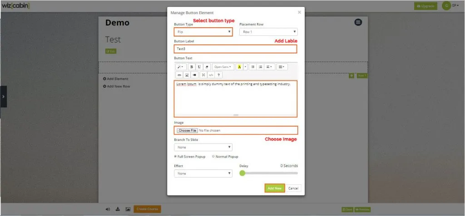Click the Preview button in bottom bar
This screenshot has height=216, width=465.
pyautogui.click(x=362, y=210)
